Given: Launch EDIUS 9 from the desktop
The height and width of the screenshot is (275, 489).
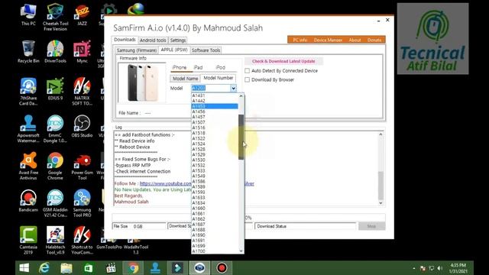Looking at the screenshot, I should coord(55,89).
